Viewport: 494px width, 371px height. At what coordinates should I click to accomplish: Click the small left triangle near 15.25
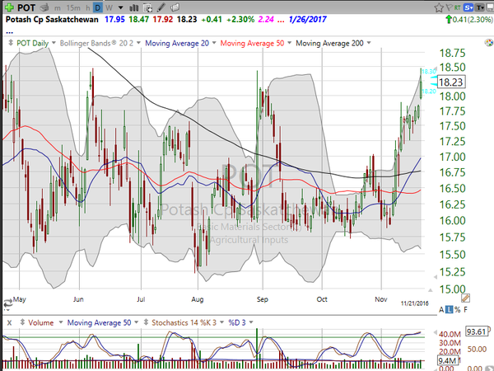[435, 277]
